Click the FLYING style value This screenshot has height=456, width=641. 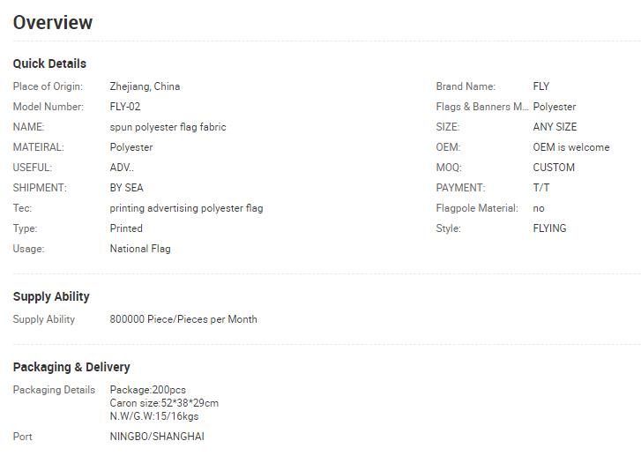[550, 228]
